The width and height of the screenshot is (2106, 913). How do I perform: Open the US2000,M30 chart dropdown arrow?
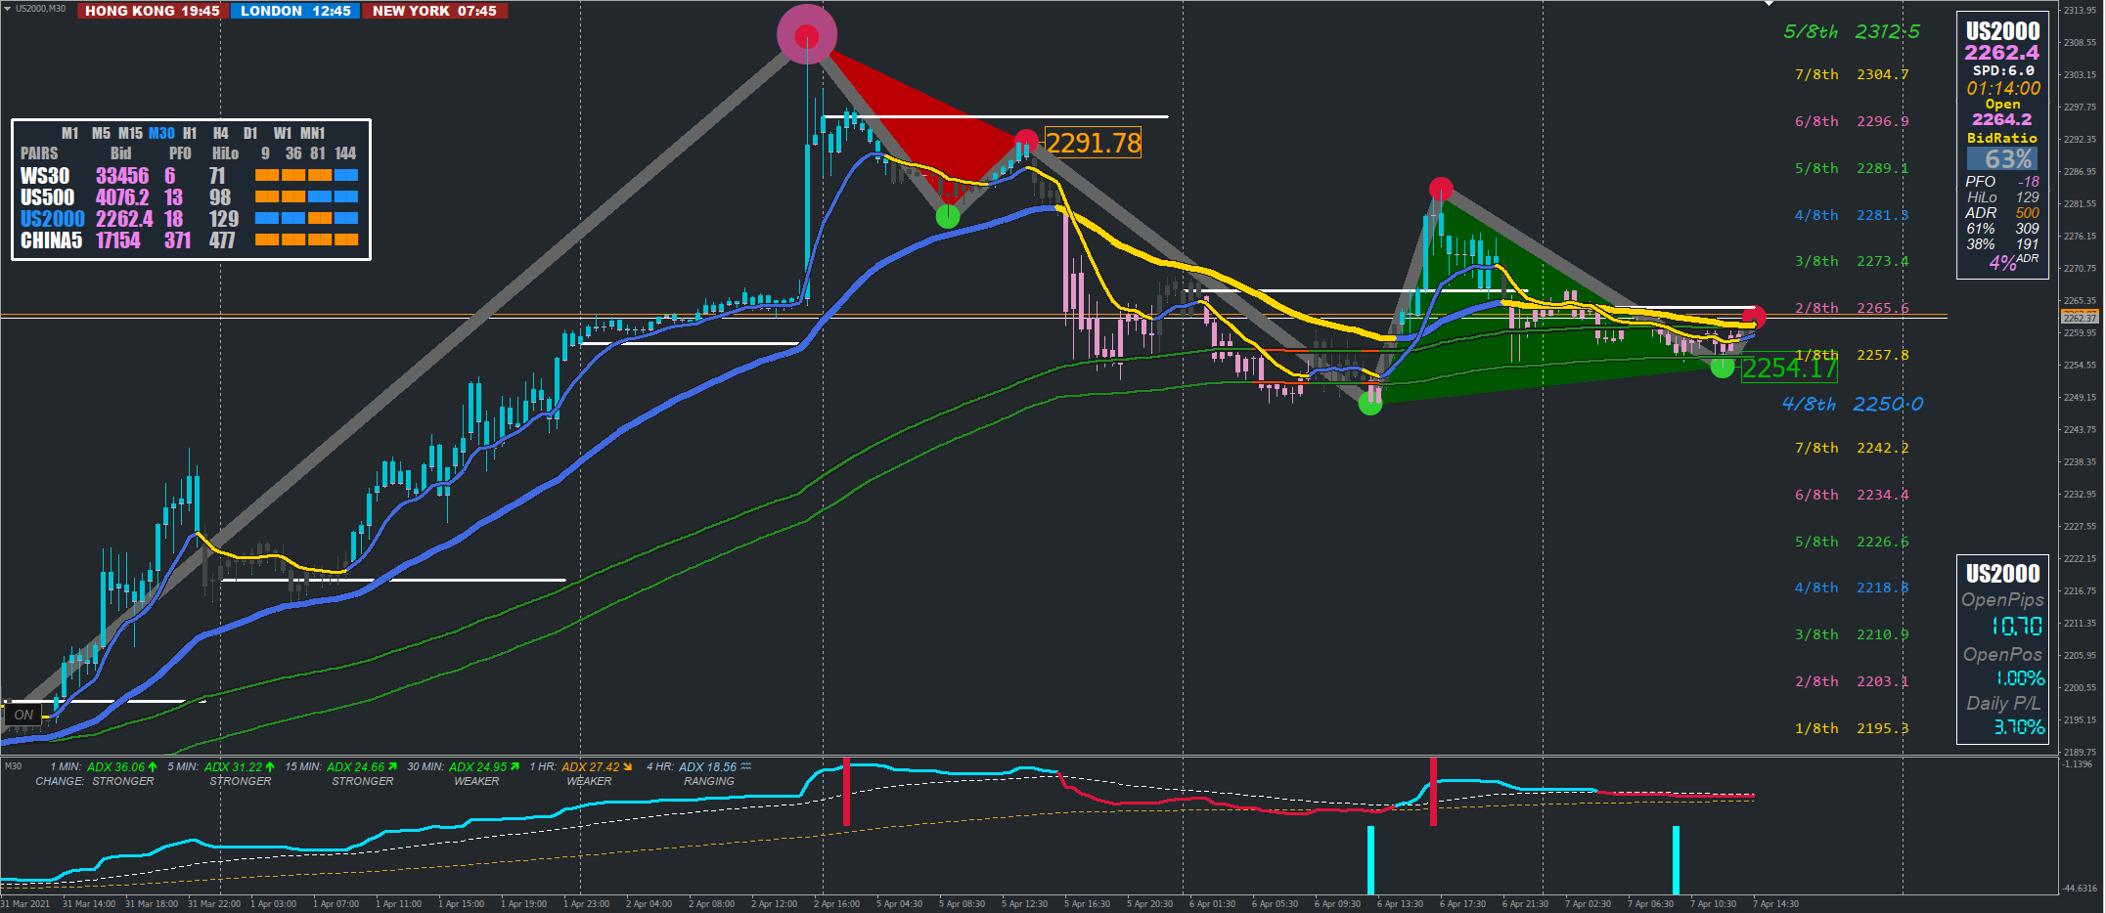(x=8, y=9)
